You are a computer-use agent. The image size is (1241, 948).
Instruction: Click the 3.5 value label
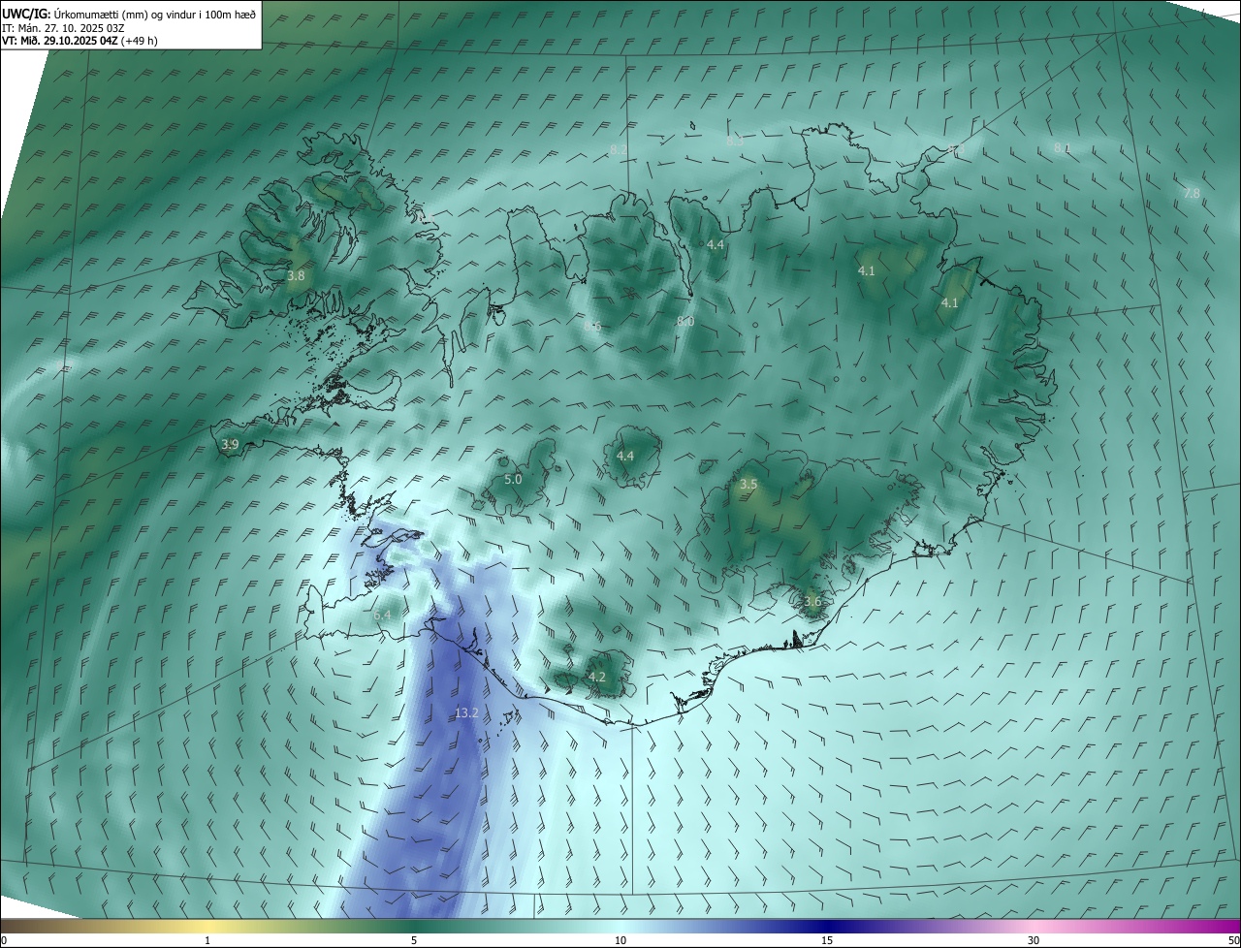click(x=748, y=484)
